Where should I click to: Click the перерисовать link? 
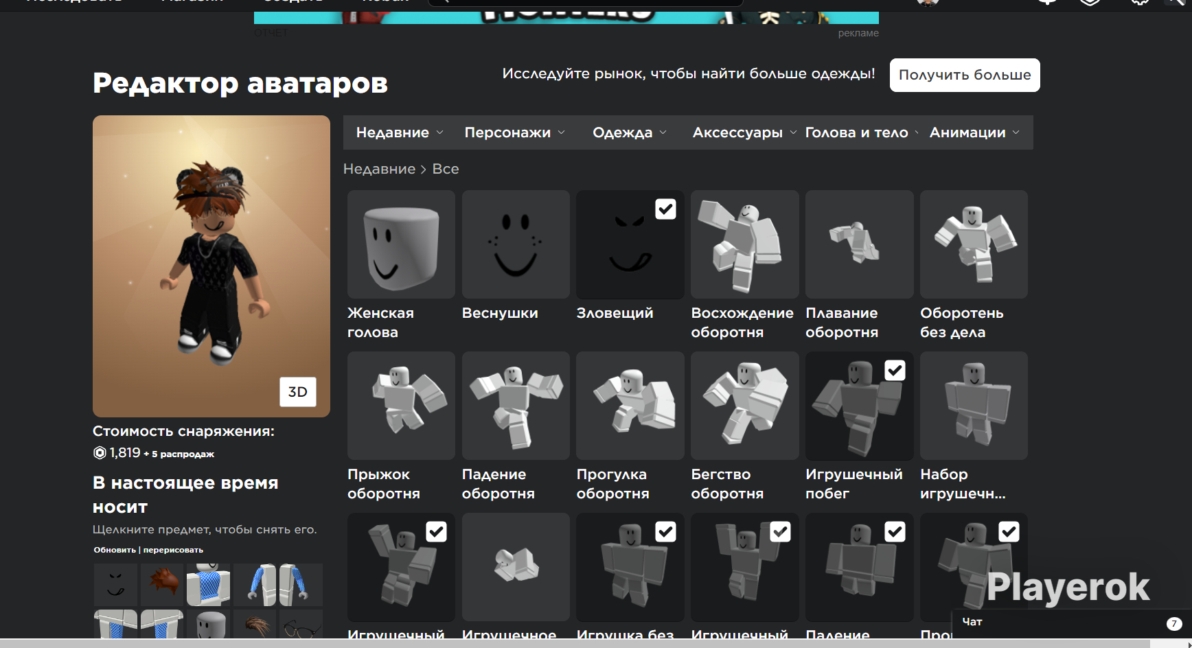173,550
